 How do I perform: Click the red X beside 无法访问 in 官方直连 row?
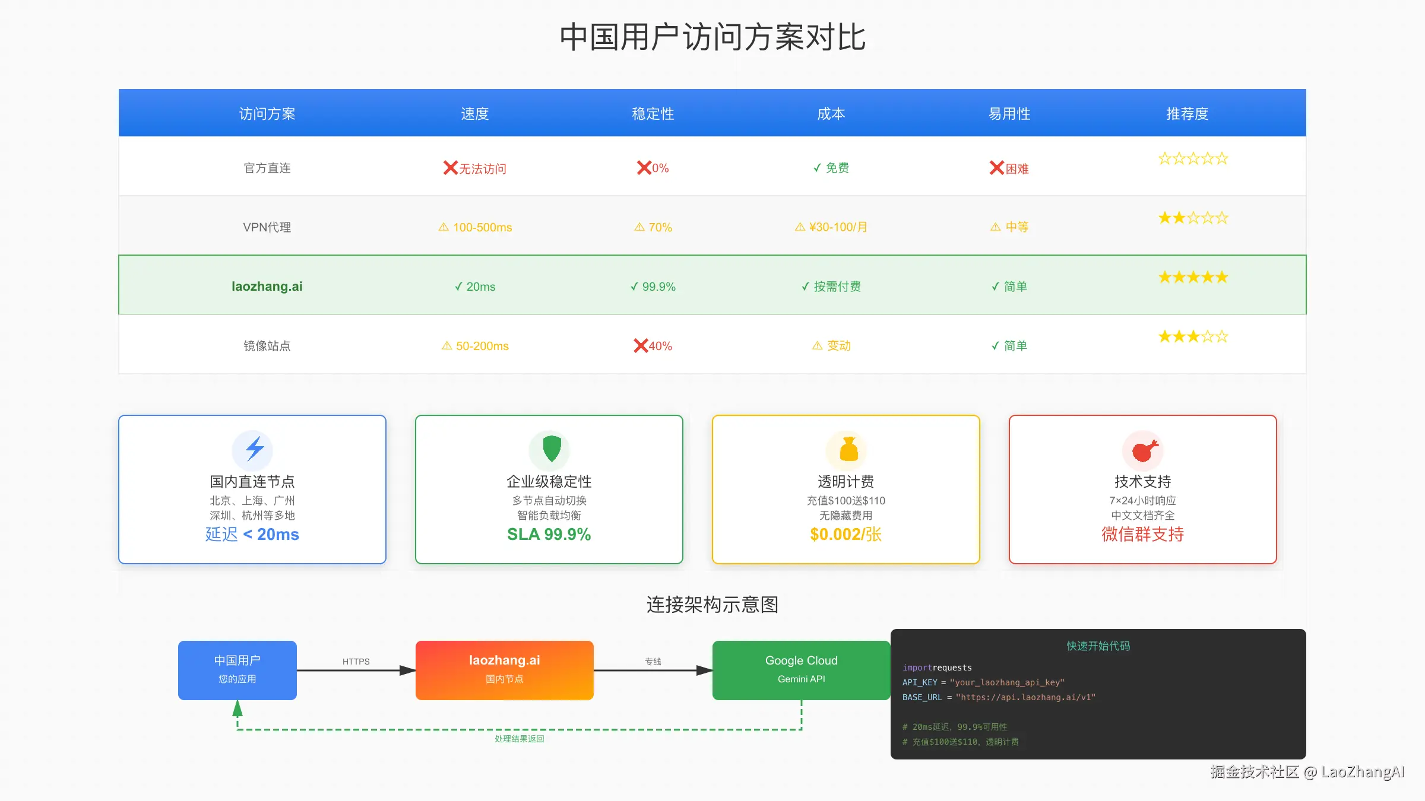[x=448, y=168]
